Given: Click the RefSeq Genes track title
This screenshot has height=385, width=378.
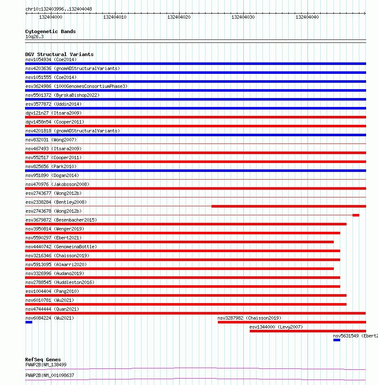Looking at the screenshot, I should pos(43,360).
